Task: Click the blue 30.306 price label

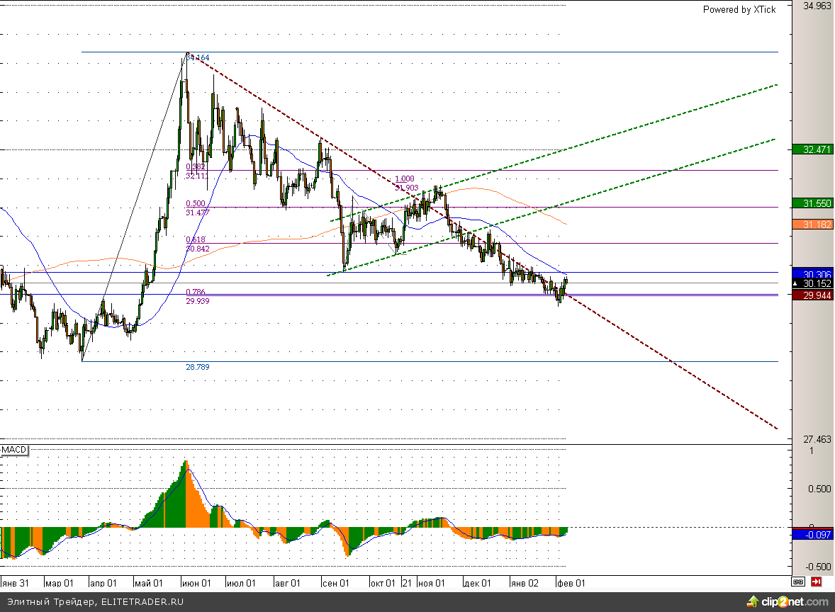Action: (812, 273)
